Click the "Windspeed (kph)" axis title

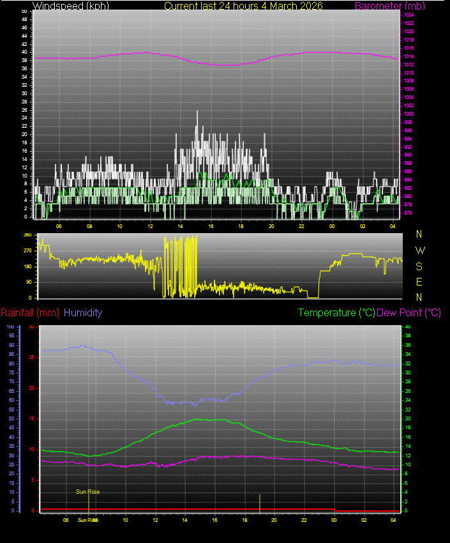(71, 6)
